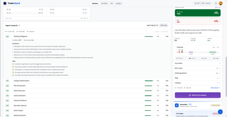
Task: Click the AI pick sparkle label
Action: coord(218,7)
